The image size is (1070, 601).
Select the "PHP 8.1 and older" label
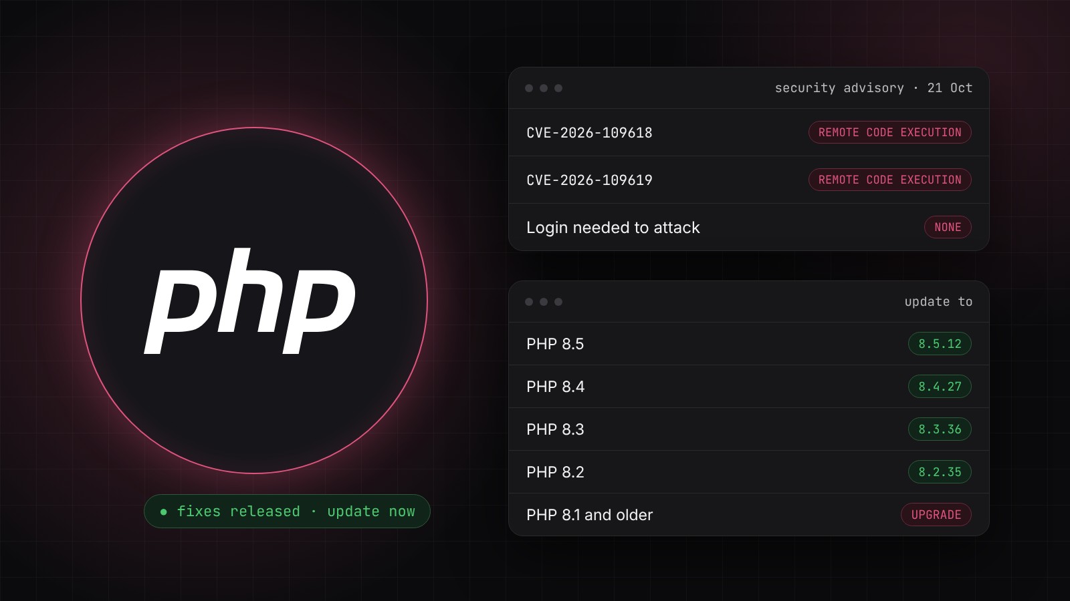pyautogui.click(x=589, y=515)
